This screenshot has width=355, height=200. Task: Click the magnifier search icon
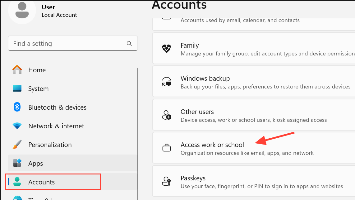129,44
